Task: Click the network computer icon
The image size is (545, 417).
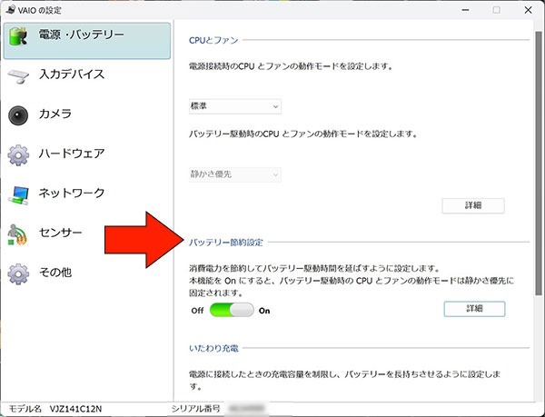Action: click(18, 195)
